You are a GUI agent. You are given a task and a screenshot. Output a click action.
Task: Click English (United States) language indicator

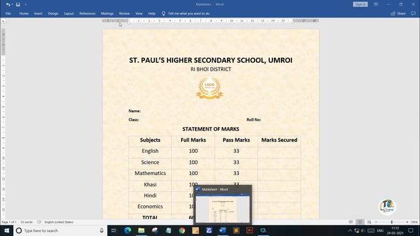point(59,222)
